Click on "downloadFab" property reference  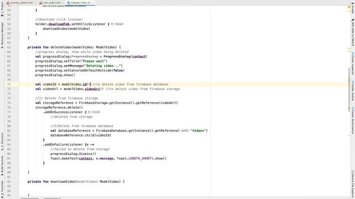pyautogui.click(x=59, y=24)
